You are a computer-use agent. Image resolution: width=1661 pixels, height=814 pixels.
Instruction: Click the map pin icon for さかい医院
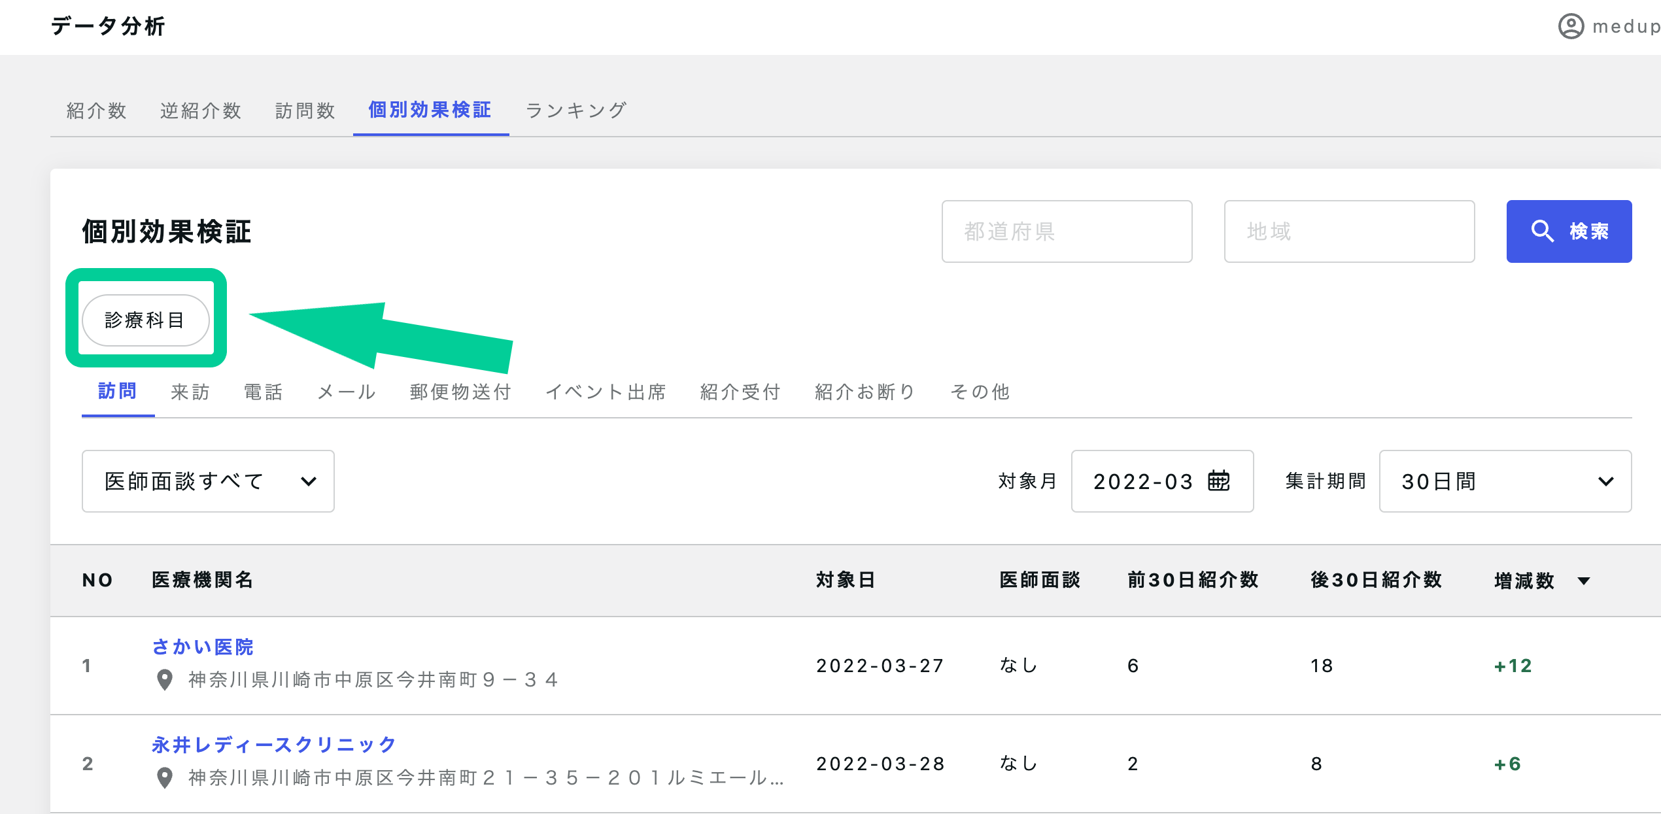165,679
